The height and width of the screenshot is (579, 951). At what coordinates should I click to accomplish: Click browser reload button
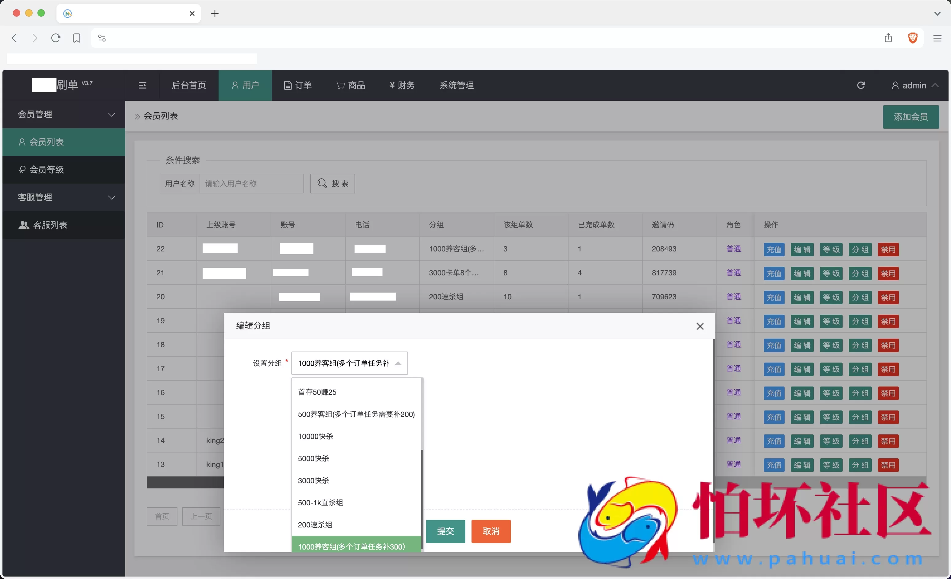click(x=56, y=38)
